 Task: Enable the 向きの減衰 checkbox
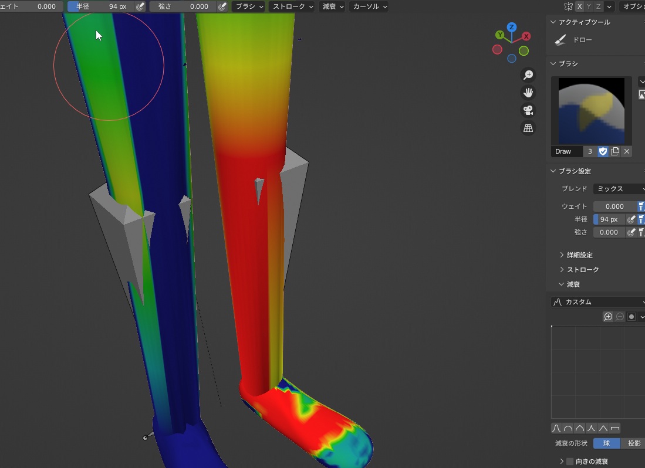point(569,462)
